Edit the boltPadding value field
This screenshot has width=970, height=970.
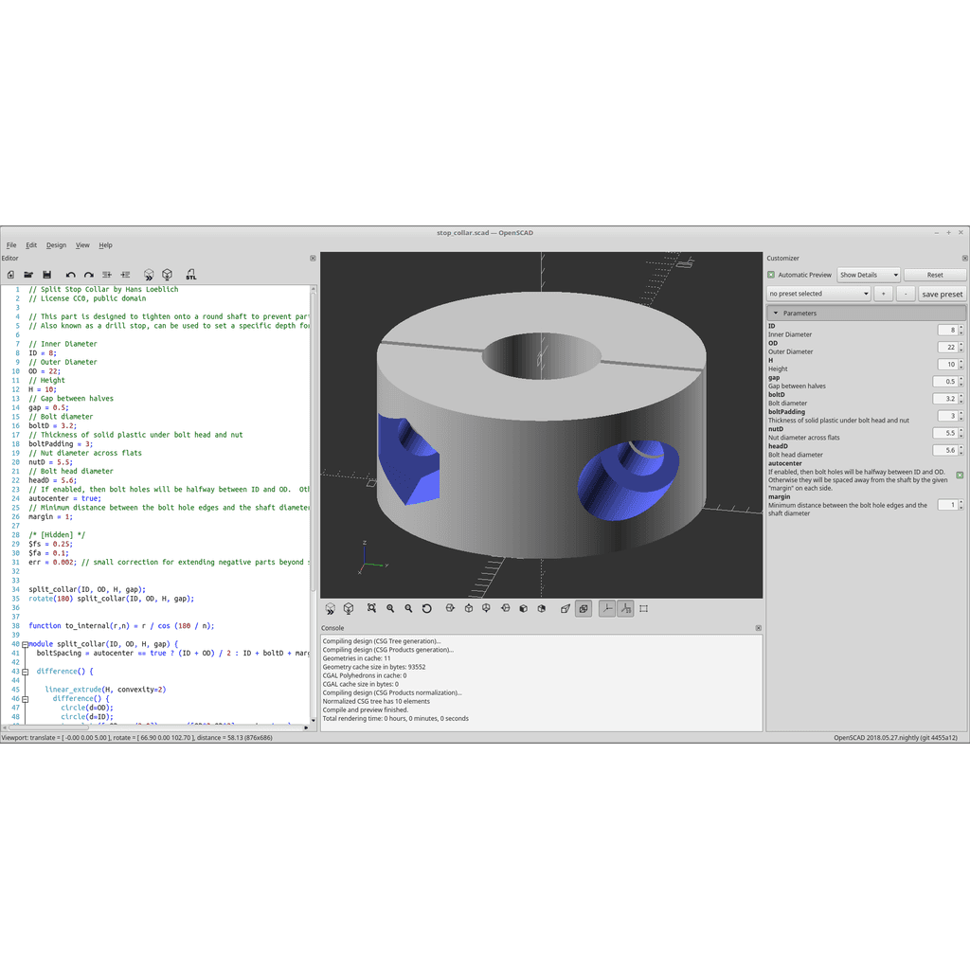click(949, 416)
